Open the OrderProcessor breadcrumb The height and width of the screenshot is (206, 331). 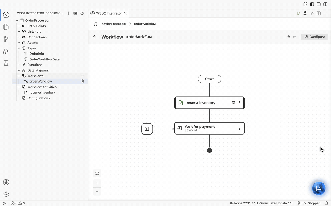pyautogui.click(x=114, y=24)
